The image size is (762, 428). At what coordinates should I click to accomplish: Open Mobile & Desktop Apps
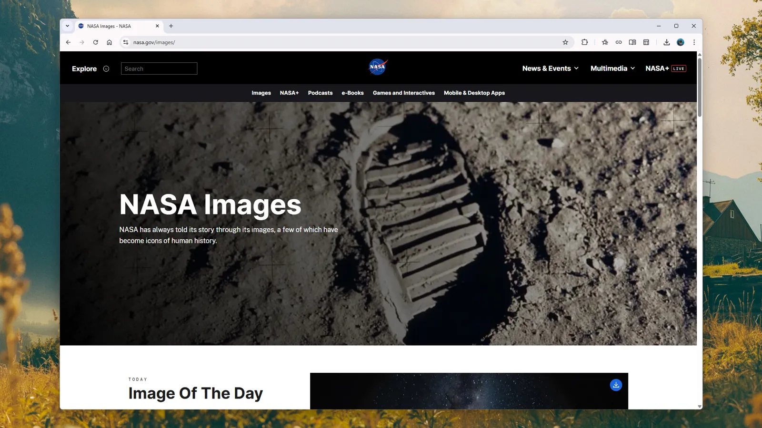[474, 93]
